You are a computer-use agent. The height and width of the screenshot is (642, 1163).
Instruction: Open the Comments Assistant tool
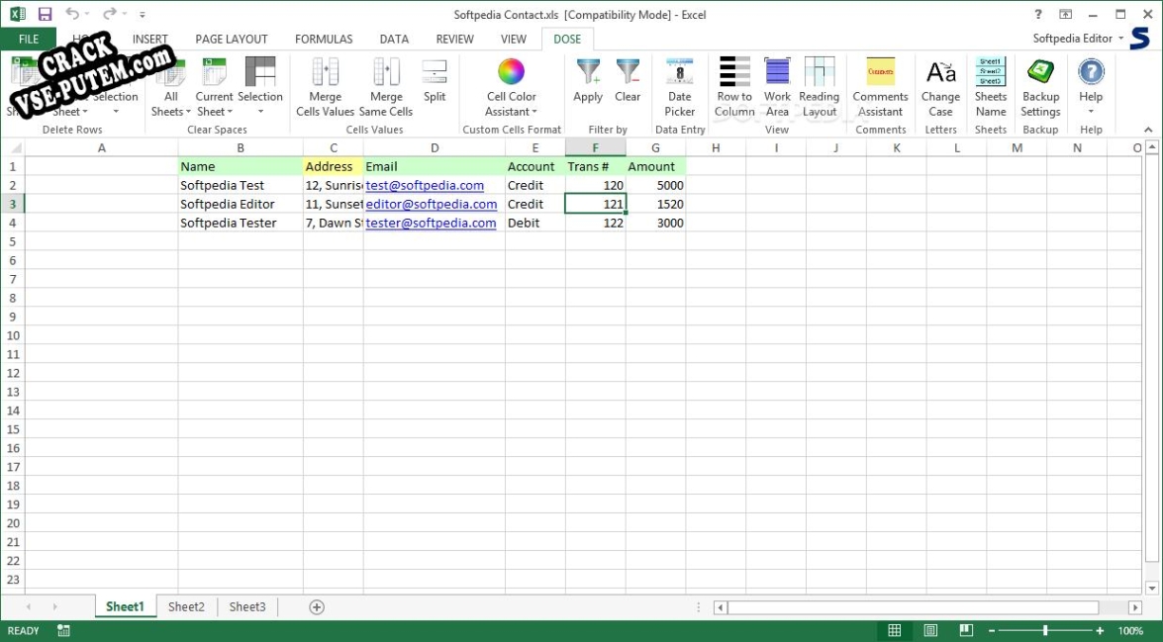point(880,73)
